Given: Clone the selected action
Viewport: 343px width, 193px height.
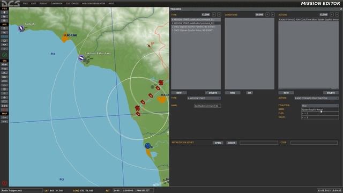Looking at the screenshot, I should [x=324, y=14].
